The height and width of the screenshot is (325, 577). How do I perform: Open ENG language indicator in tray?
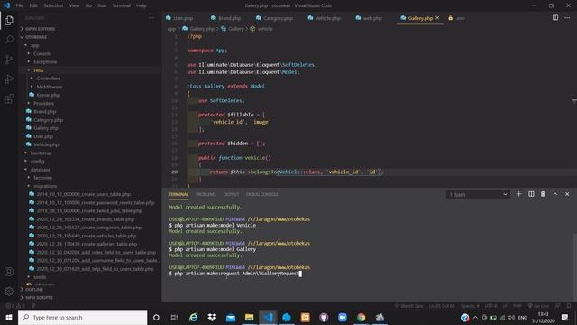[523, 317]
